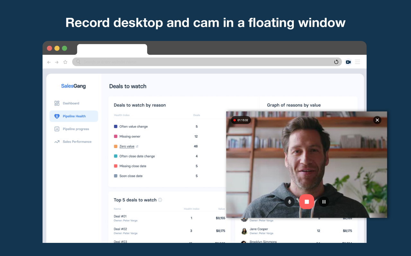Viewport: 411px width, 256px height.
Task: Go to Sales Performance section
Action: pos(77,142)
